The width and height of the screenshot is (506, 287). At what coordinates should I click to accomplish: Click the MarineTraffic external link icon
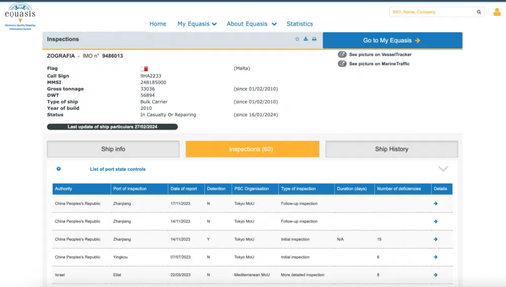point(342,64)
